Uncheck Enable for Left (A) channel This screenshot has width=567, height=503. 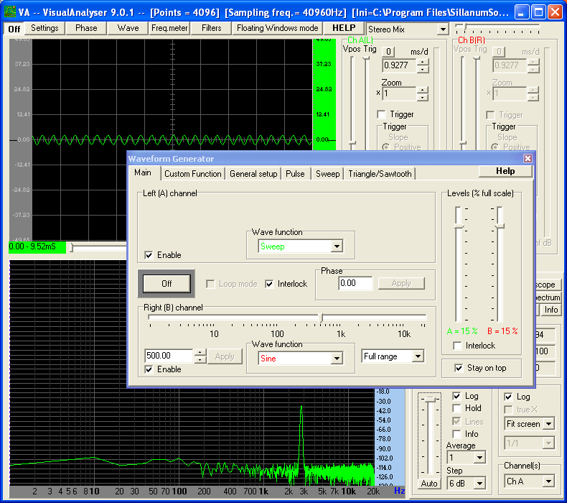pos(149,255)
